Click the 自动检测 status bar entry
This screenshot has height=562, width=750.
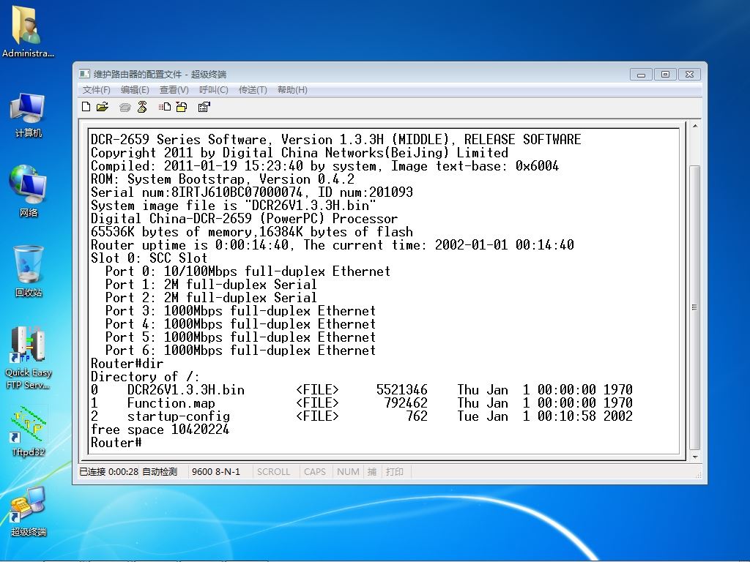[160, 472]
